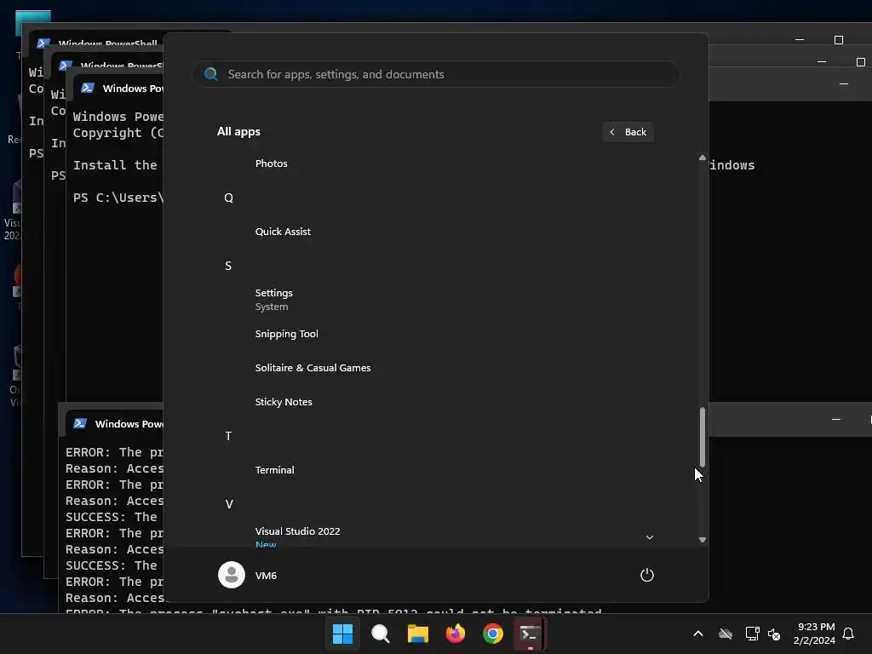This screenshot has width=872, height=654.
Task: Launch Firefox from the taskbar
Action: [456, 634]
